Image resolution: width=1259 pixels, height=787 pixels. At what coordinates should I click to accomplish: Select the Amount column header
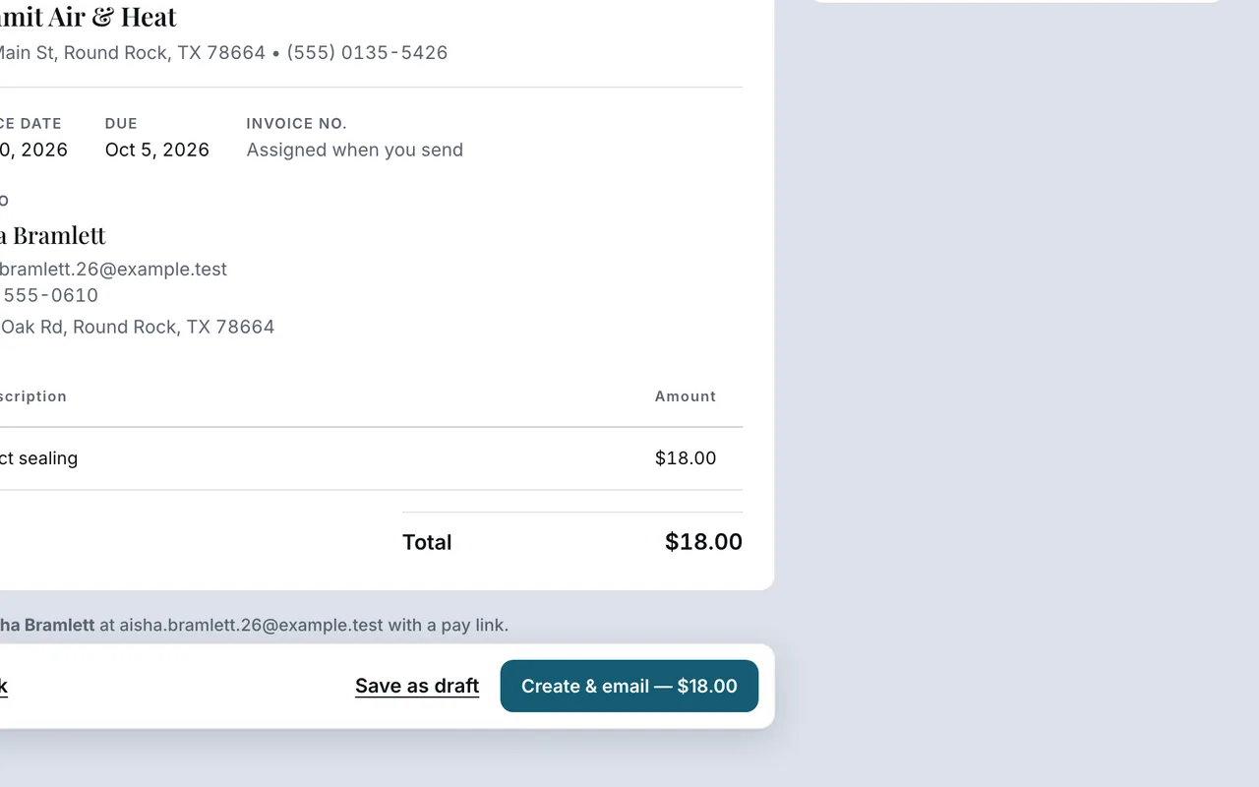click(686, 396)
